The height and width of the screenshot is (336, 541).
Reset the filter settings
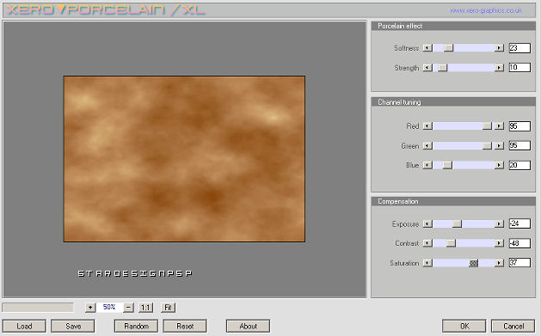point(185,326)
